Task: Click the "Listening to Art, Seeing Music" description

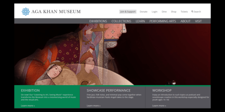Action: [x=48, y=97]
